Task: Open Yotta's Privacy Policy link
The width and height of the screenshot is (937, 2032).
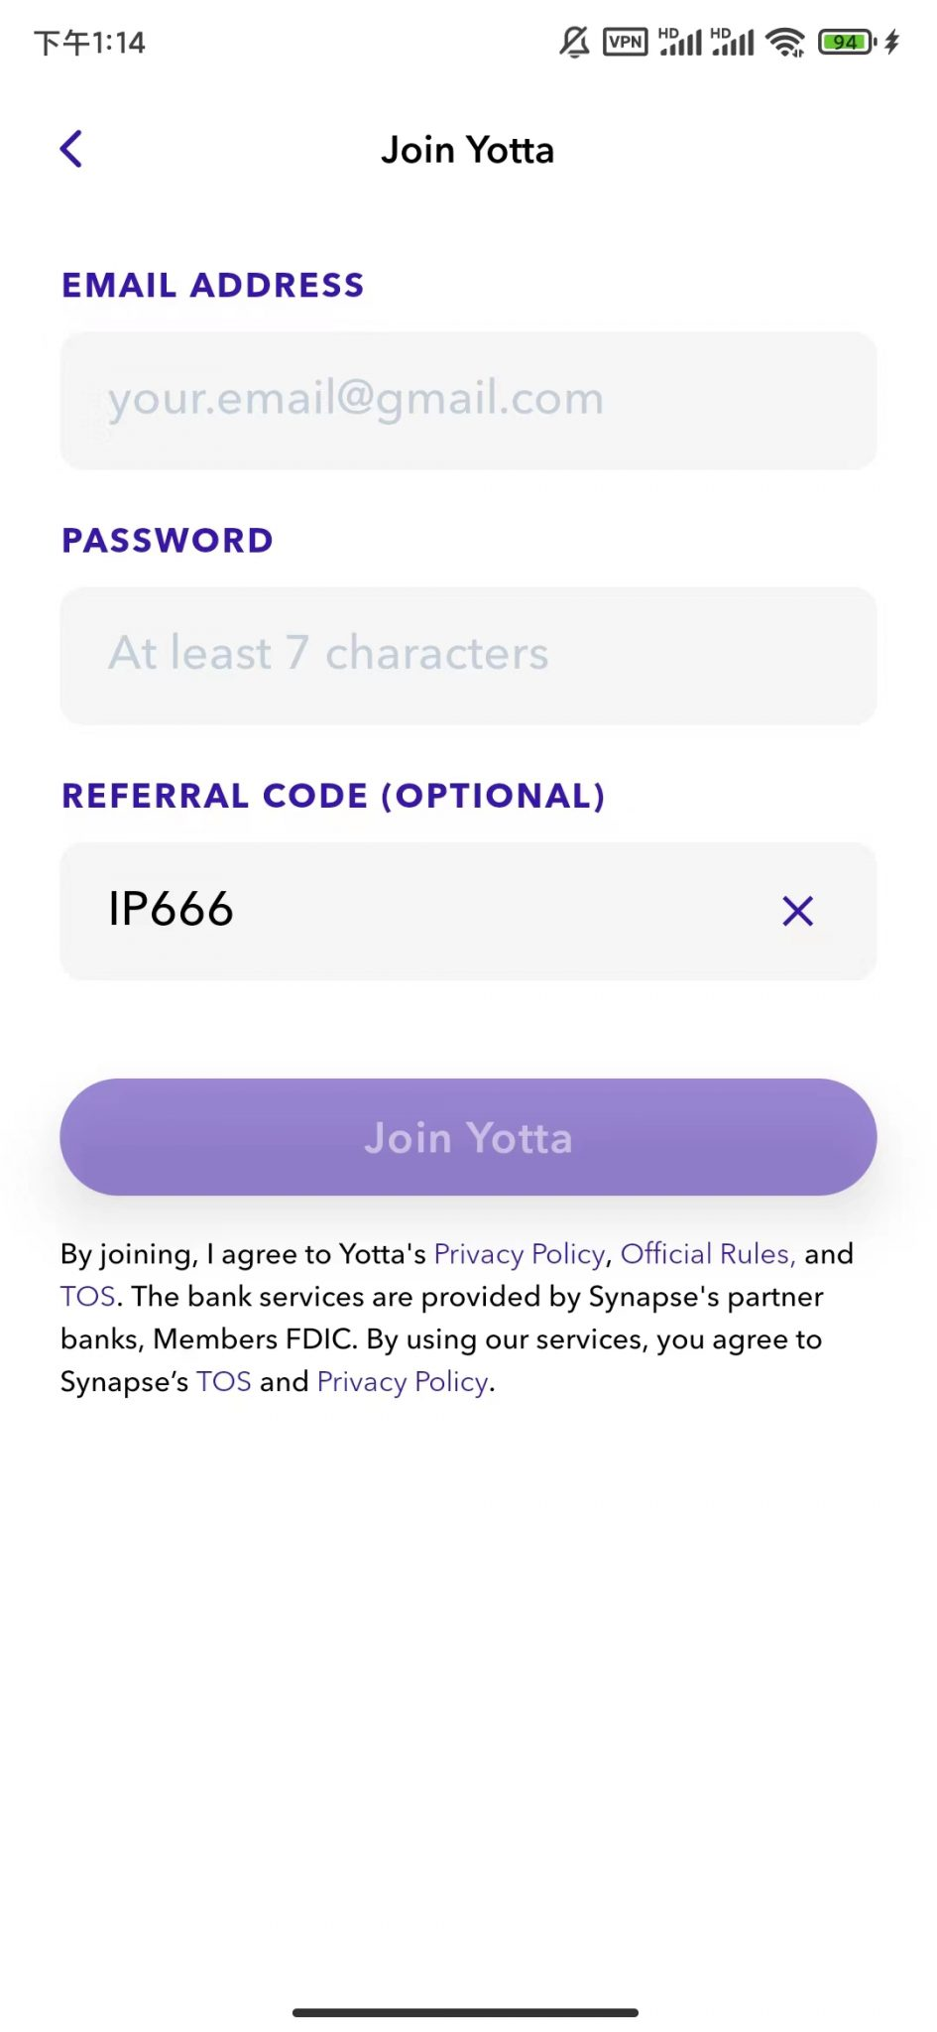Action: pos(520,1254)
